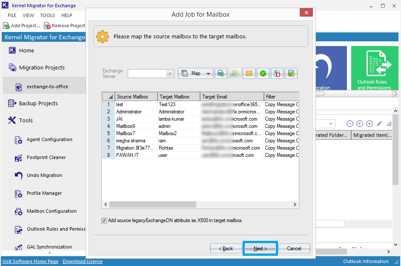Click the circled X cancel job icon
Image resolution: width=401 pixels, height=266 pixels.
[350, 124]
